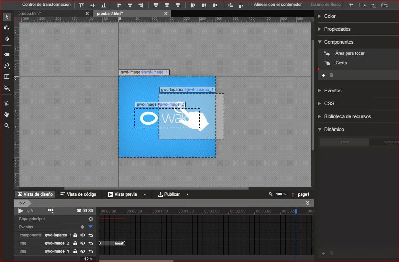Click the align vertical centers icon

pyautogui.click(x=93, y=5)
